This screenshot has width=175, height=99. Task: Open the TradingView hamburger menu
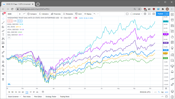pos(3,14)
